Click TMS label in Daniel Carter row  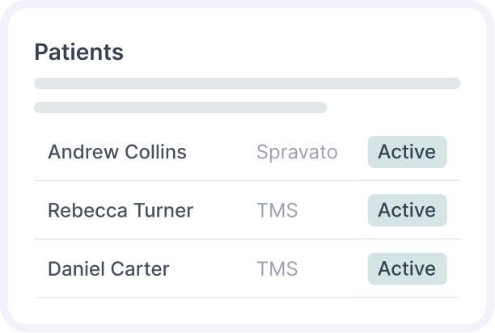(277, 268)
